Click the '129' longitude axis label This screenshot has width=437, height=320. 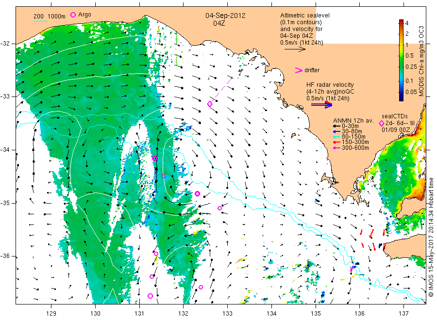pos(51,314)
